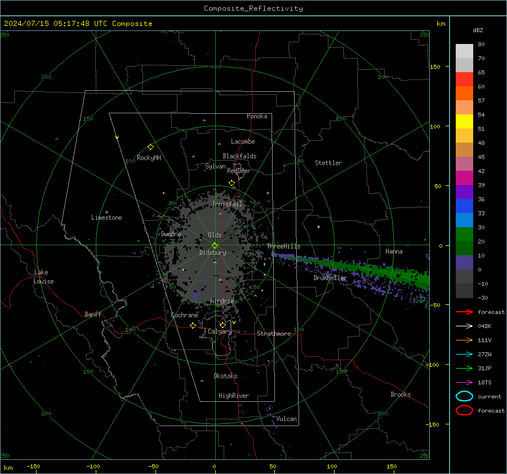Click the Limestone label text

tap(106, 218)
